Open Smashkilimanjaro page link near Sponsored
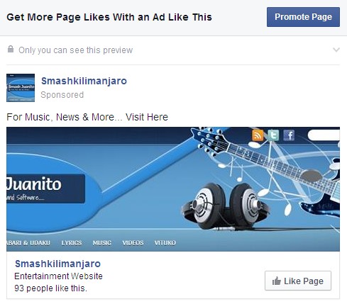The height and width of the screenshot is (304, 347). pyautogui.click(x=84, y=81)
